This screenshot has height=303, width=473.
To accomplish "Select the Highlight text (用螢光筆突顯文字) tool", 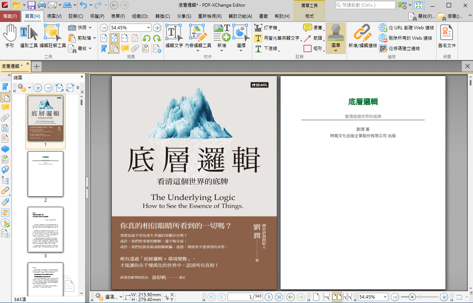I will coord(277,38).
